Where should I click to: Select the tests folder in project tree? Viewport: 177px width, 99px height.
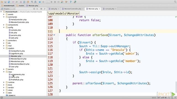tap(10, 85)
